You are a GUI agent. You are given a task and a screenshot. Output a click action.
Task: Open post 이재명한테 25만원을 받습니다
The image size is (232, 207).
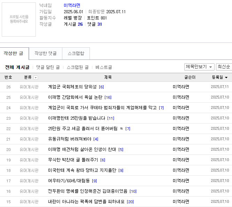click(x=77, y=118)
